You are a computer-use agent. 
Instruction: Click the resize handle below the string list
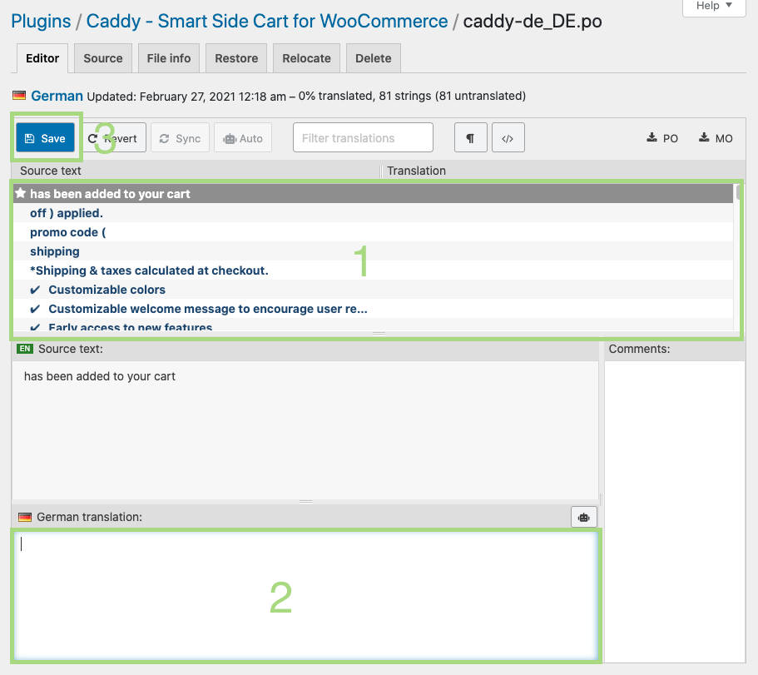click(379, 334)
